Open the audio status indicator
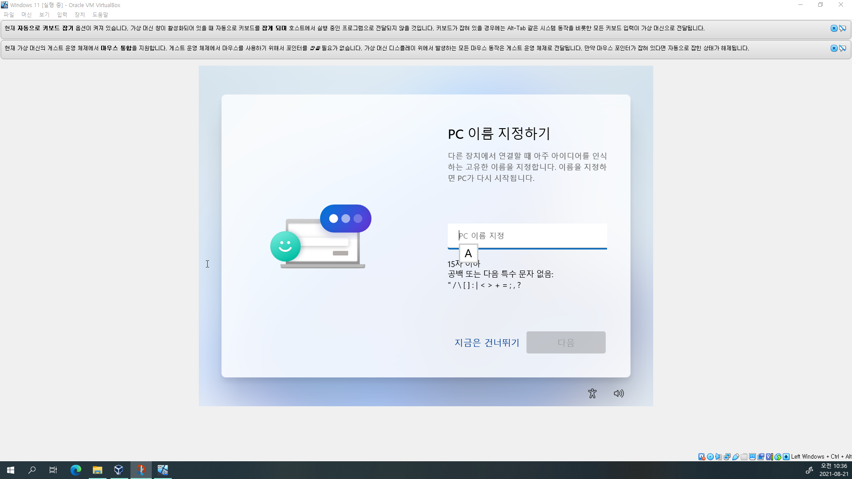Screen dimensions: 852x479 [718, 457]
